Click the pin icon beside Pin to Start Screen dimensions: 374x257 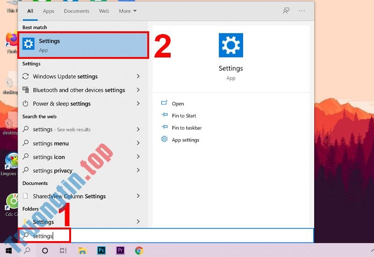(165, 114)
